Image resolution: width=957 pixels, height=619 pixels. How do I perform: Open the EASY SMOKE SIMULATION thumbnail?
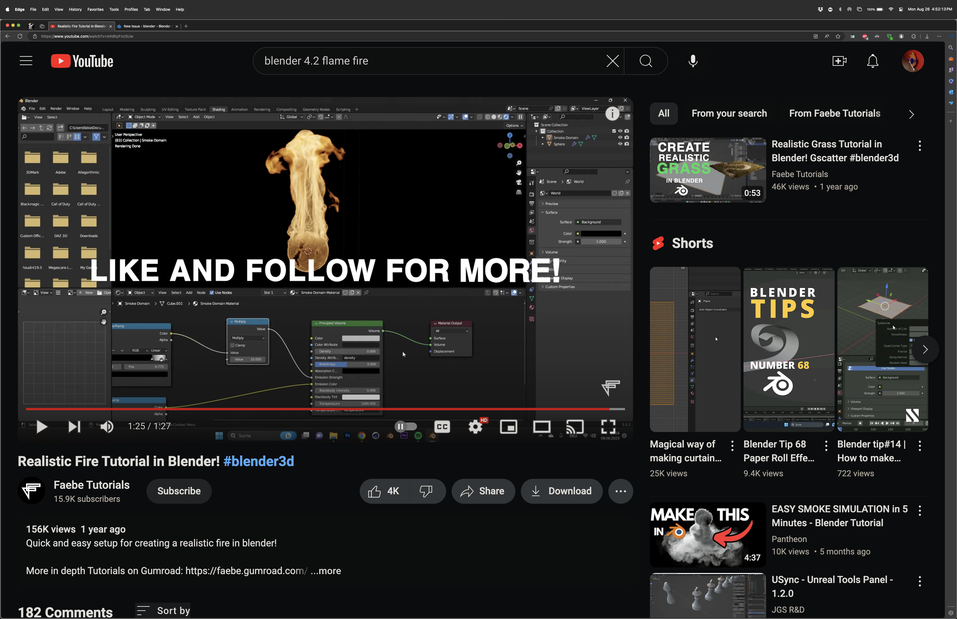(708, 534)
